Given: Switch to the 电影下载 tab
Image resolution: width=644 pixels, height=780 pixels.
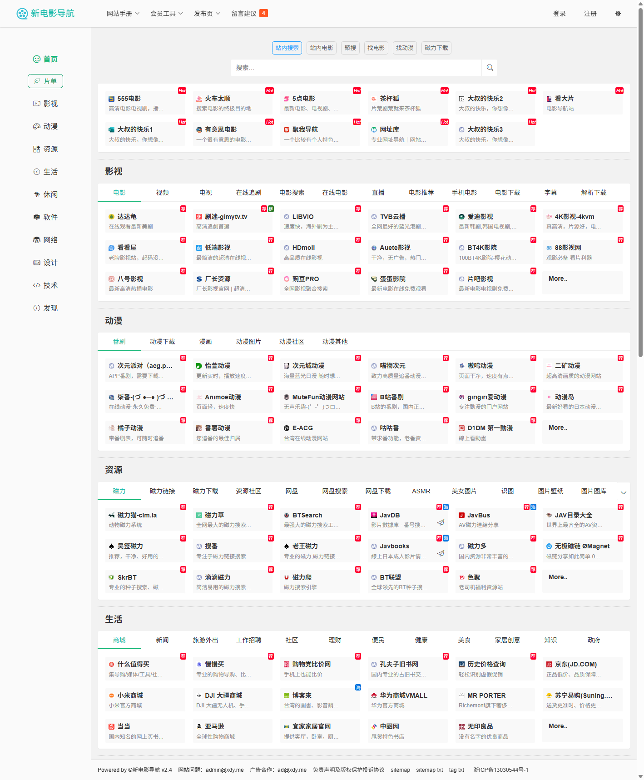Looking at the screenshot, I should [x=507, y=193].
